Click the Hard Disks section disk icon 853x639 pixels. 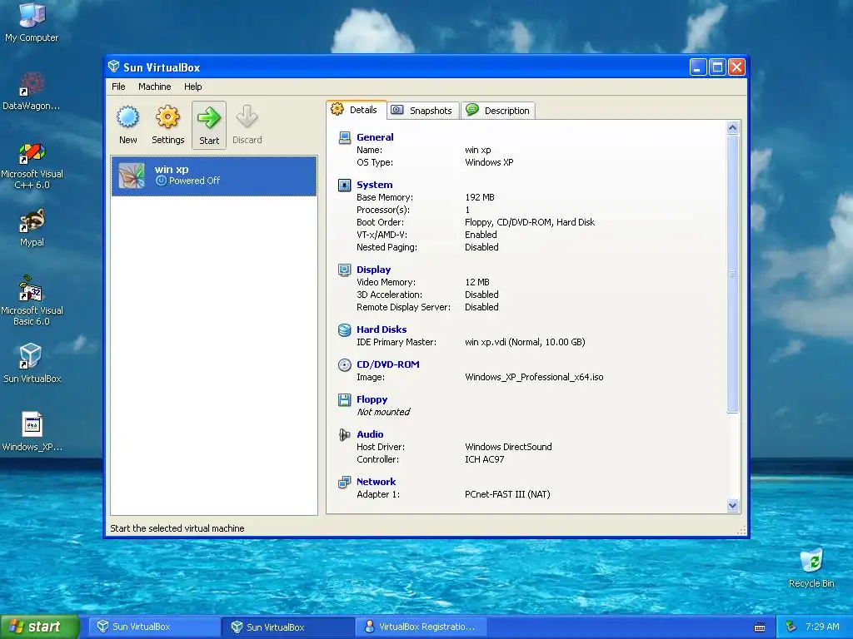click(x=344, y=329)
